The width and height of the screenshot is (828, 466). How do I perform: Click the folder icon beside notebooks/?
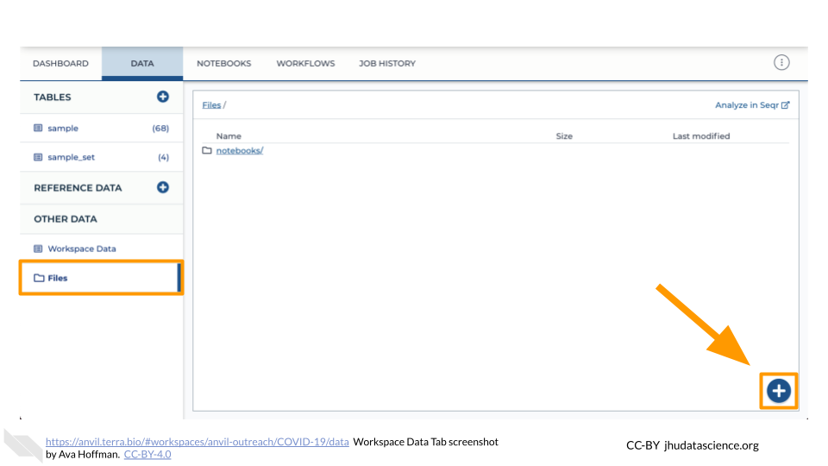(207, 150)
